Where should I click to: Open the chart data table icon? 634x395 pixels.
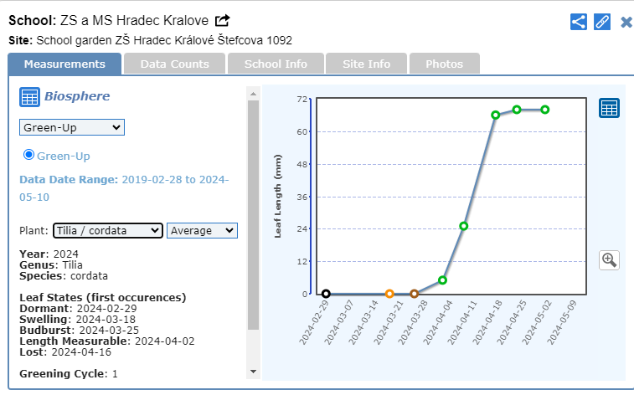click(x=609, y=108)
